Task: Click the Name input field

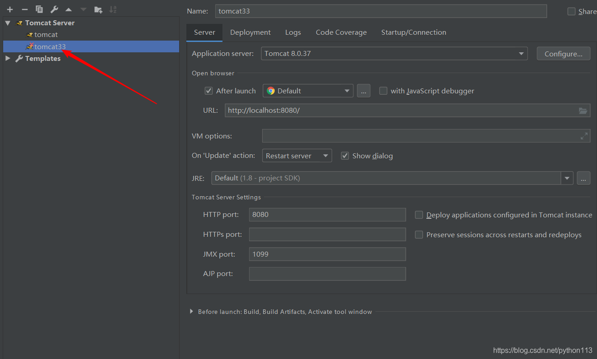Action: tap(381, 11)
